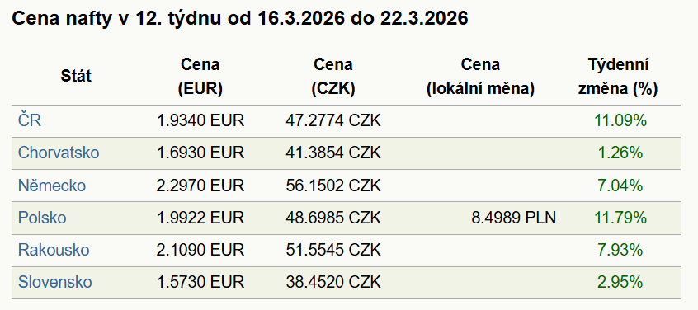The height and width of the screenshot is (310, 698).
Task: Click the 38.4520 CZK price for Slovensko
Action: coord(333,283)
